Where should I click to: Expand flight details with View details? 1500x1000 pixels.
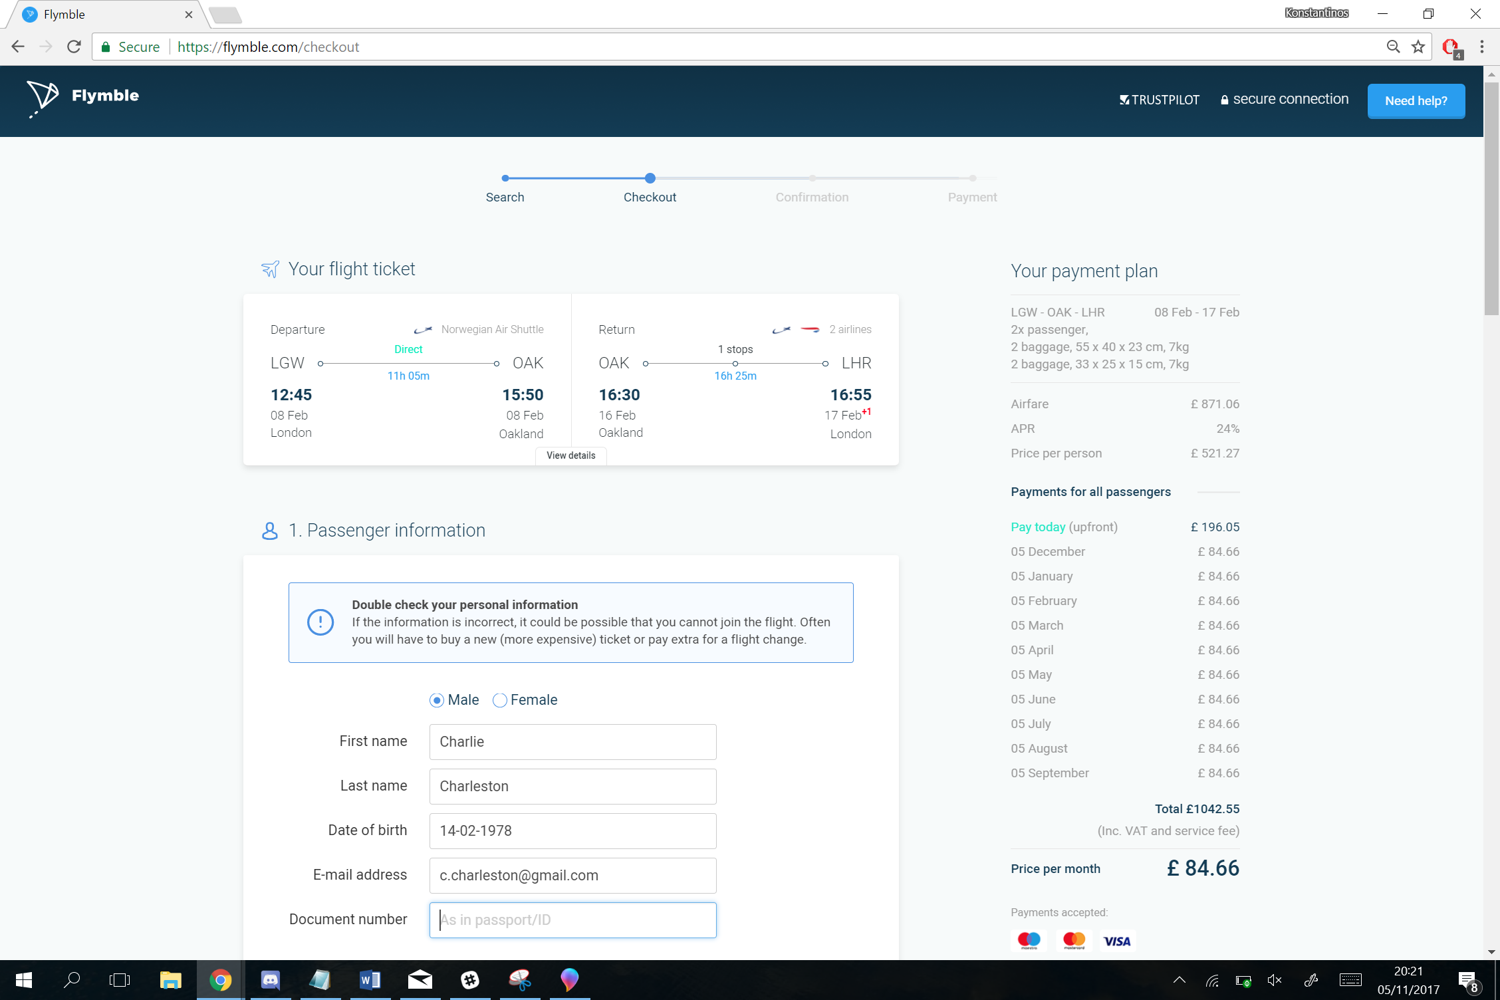point(571,455)
